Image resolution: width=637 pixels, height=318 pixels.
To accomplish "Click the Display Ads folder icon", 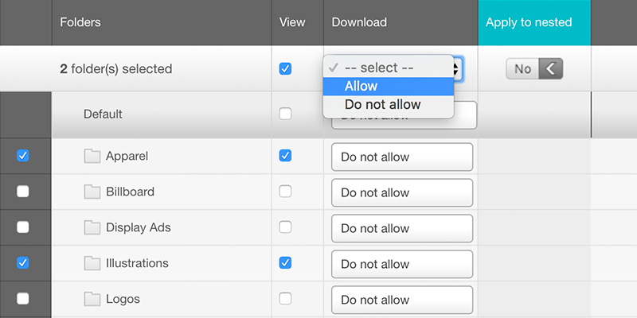I will [x=92, y=227].
